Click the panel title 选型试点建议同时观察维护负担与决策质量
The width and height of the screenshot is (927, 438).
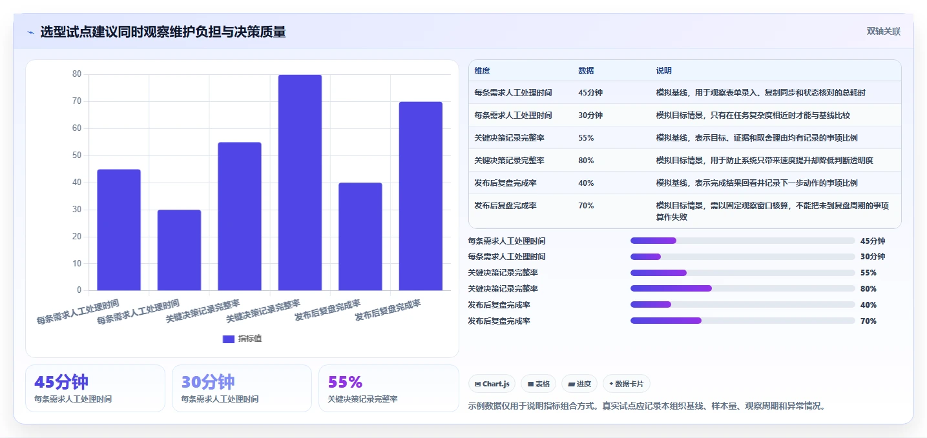(163, 32)
